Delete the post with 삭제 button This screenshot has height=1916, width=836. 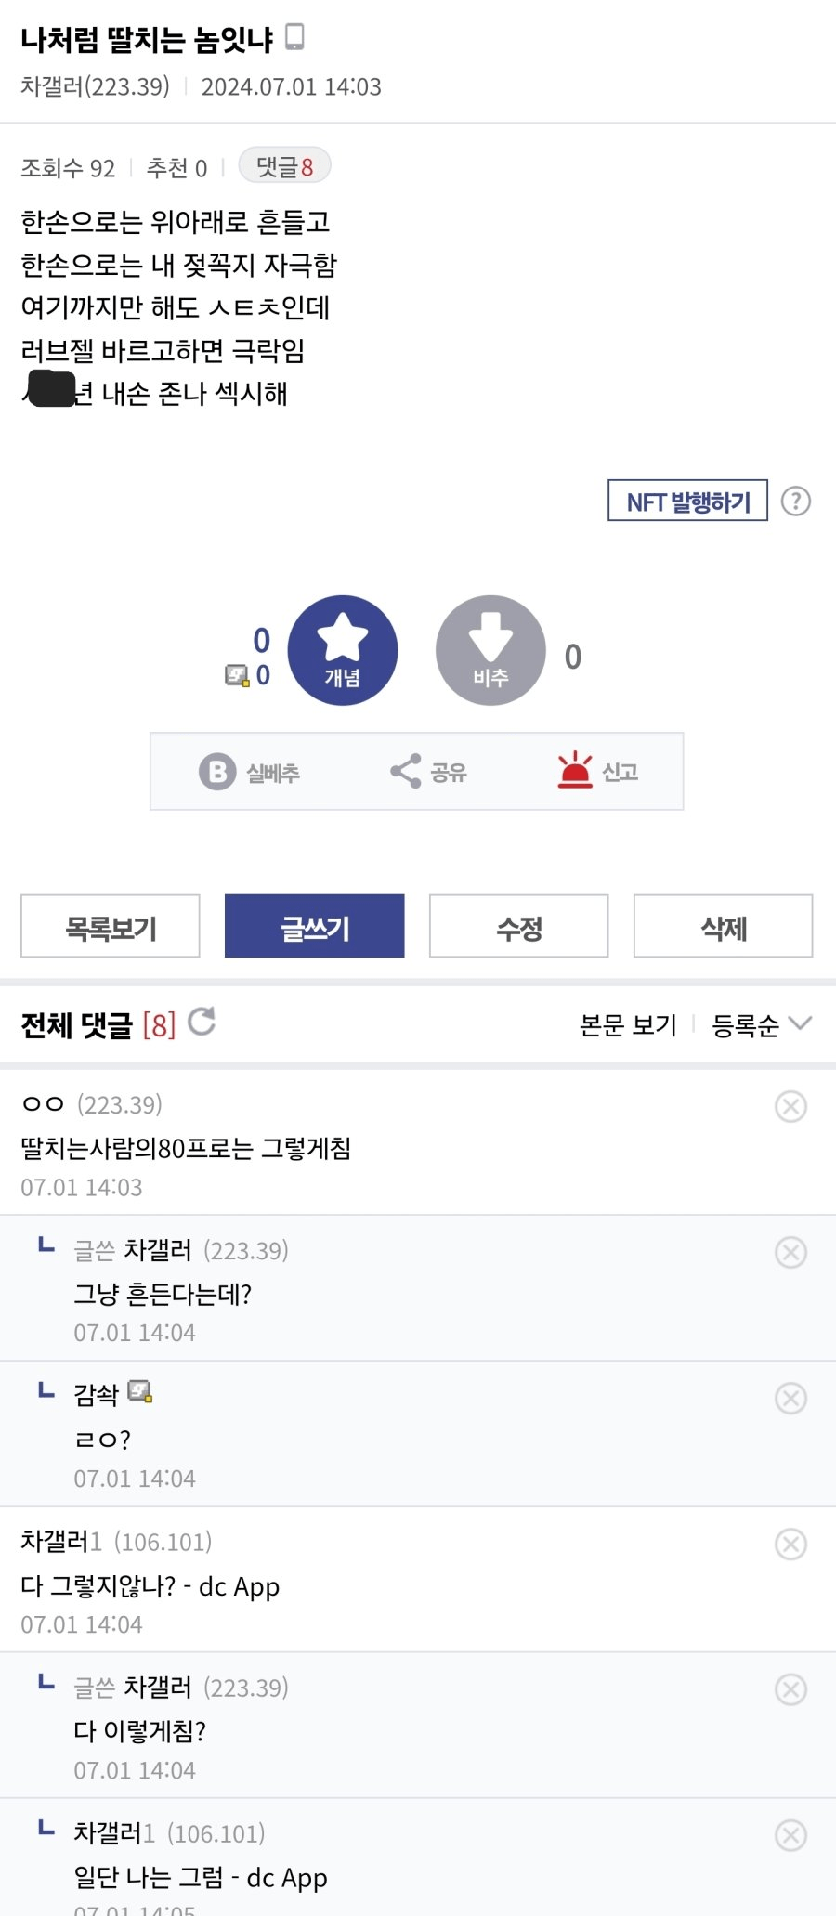723,926
